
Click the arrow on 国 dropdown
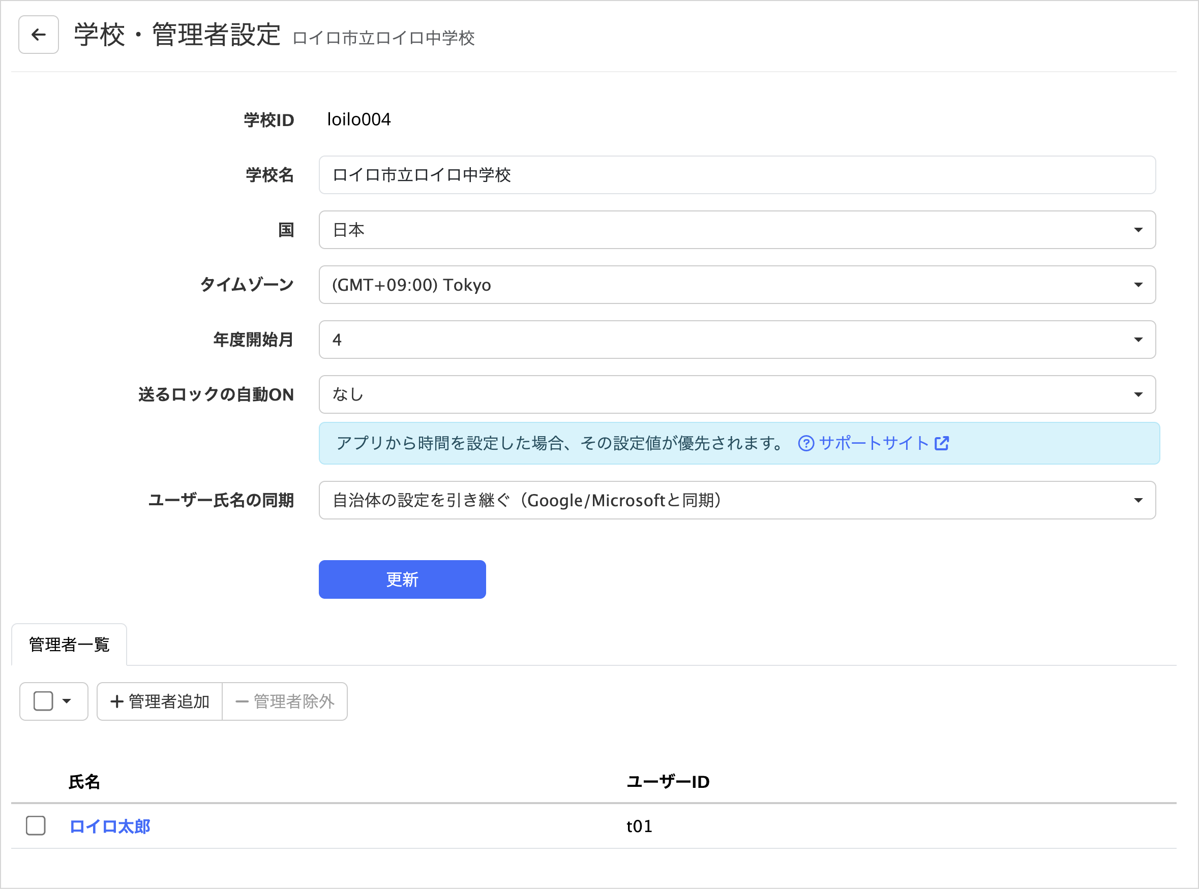pos(1137,230)
